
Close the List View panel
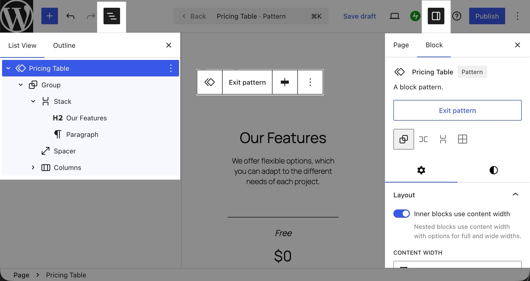[x=169, y=45]
